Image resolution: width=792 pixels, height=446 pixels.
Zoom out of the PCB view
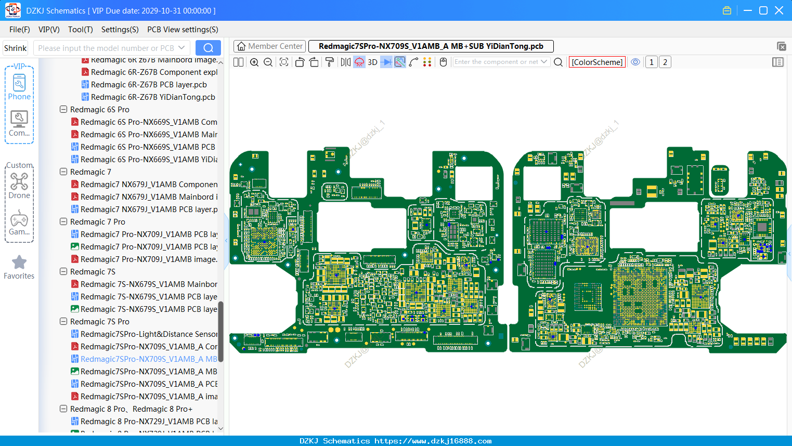pyautogui.click(x=268, y=62)
